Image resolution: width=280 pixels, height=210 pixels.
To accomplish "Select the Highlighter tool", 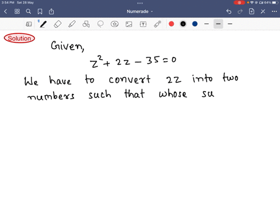I will [x=72, y=24].
